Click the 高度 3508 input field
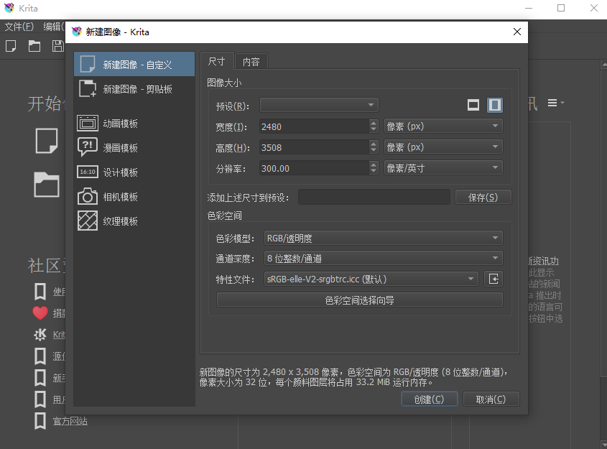Viewport: 607px width, 449px height. coord(314,147)
